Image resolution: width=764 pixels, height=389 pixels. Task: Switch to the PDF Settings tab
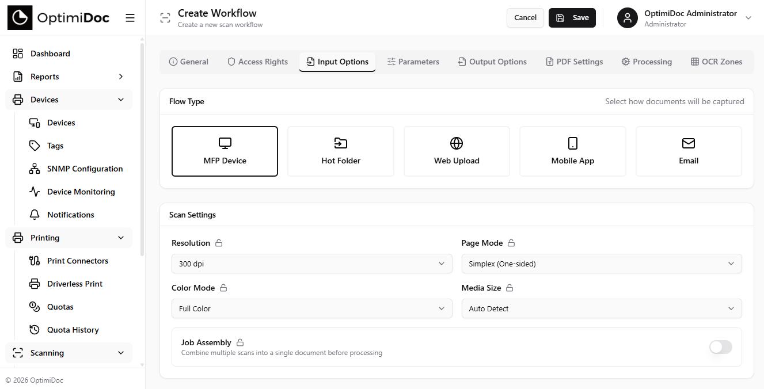pos(575,62)
